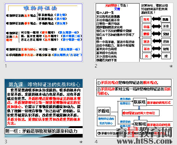Click the 觉醒 box on slide 2
Screen dimensions: 177x145
pyautogui.click(x=166, y=34)
